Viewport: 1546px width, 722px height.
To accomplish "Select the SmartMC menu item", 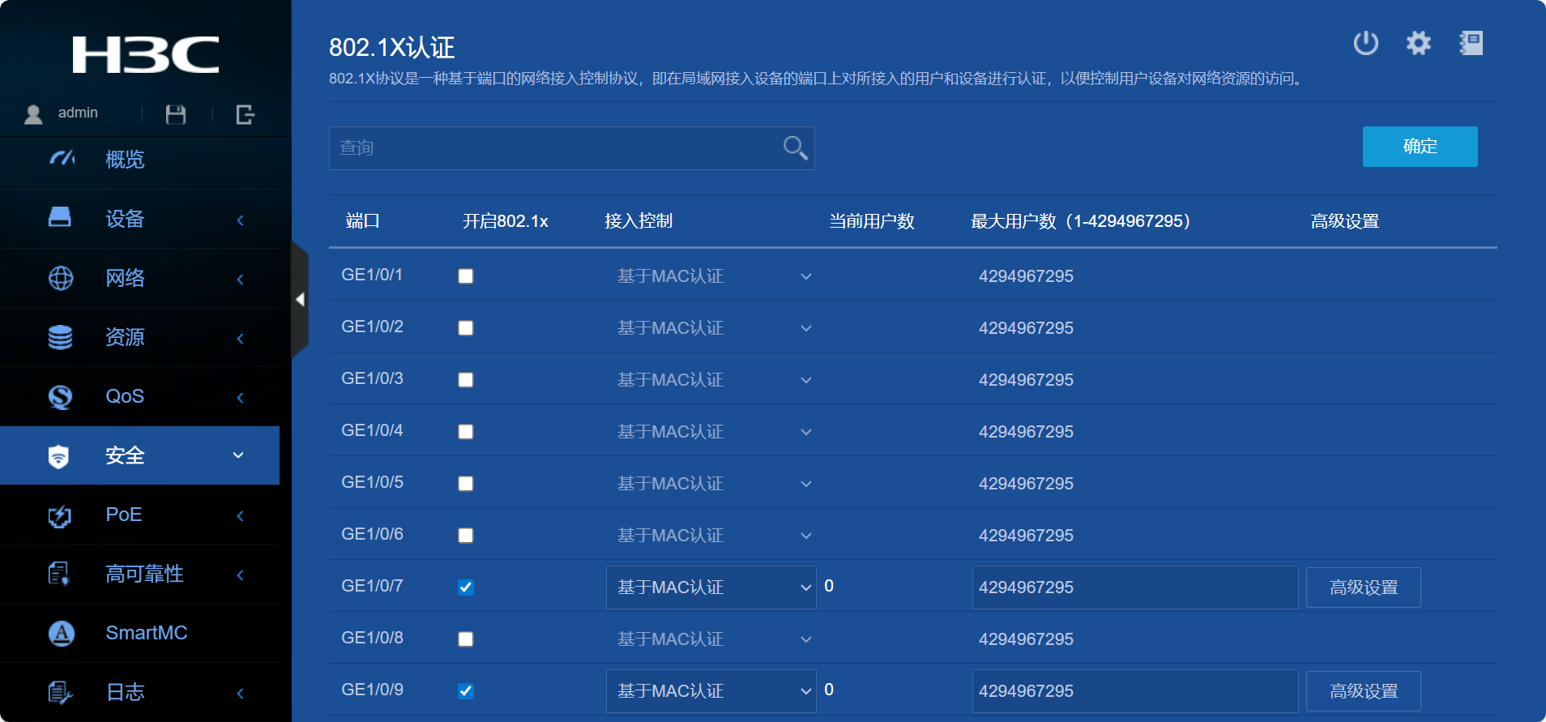I will point(146,633).
